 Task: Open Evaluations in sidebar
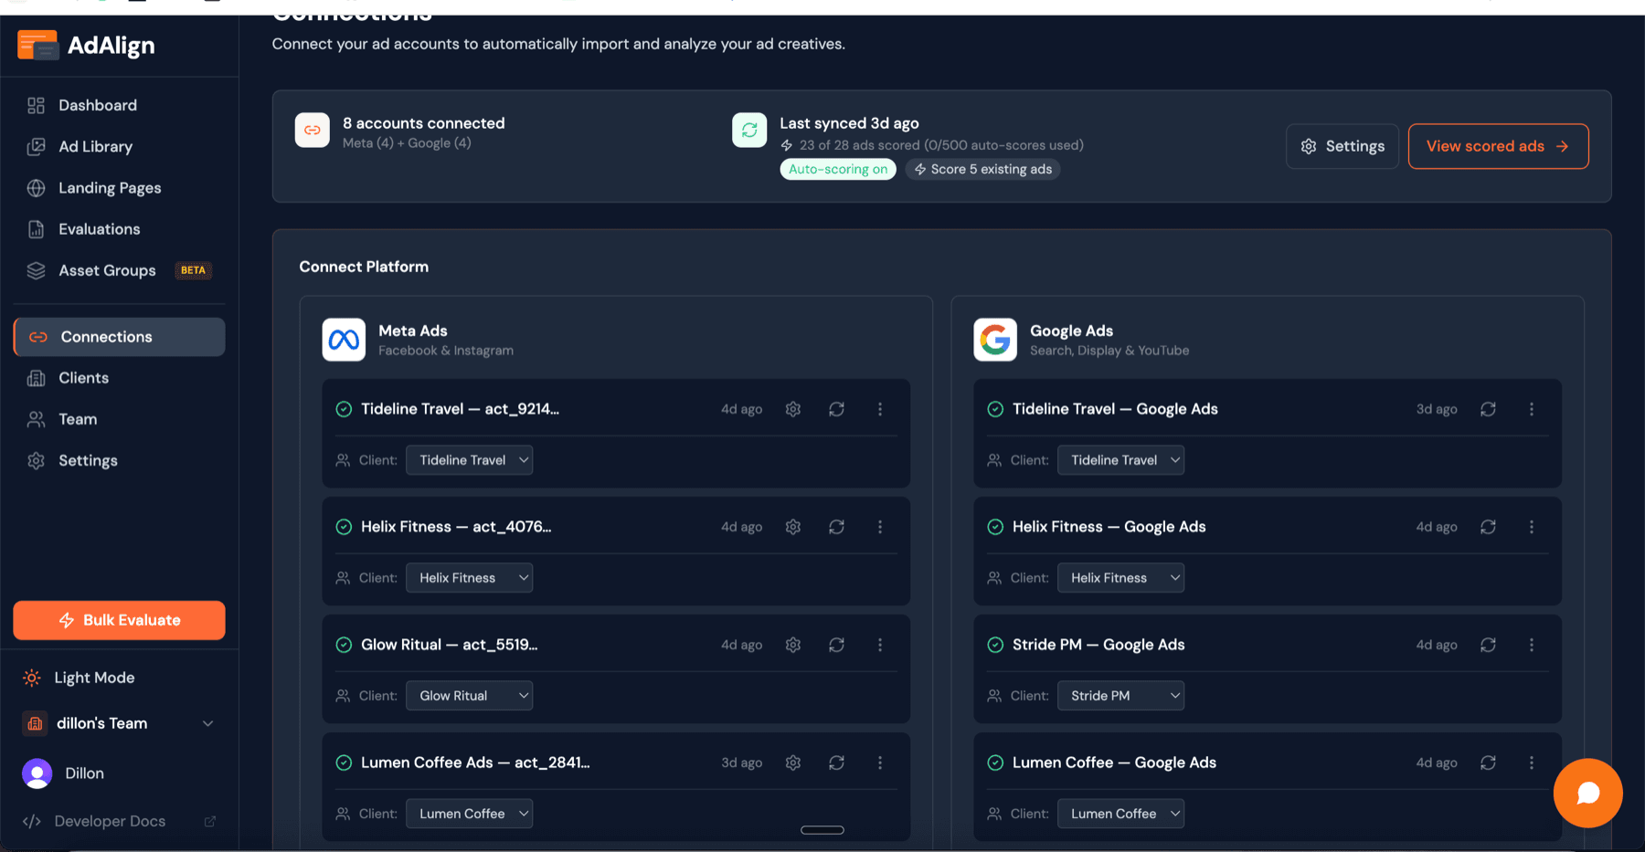tap(119, 229)
